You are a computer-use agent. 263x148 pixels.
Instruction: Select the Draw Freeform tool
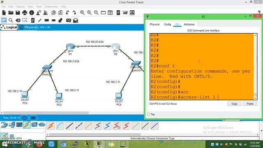[x=60, y=20]
